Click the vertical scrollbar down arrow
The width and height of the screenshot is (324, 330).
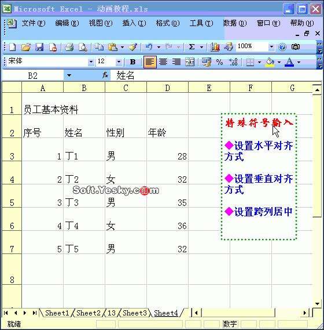[317, 304]
